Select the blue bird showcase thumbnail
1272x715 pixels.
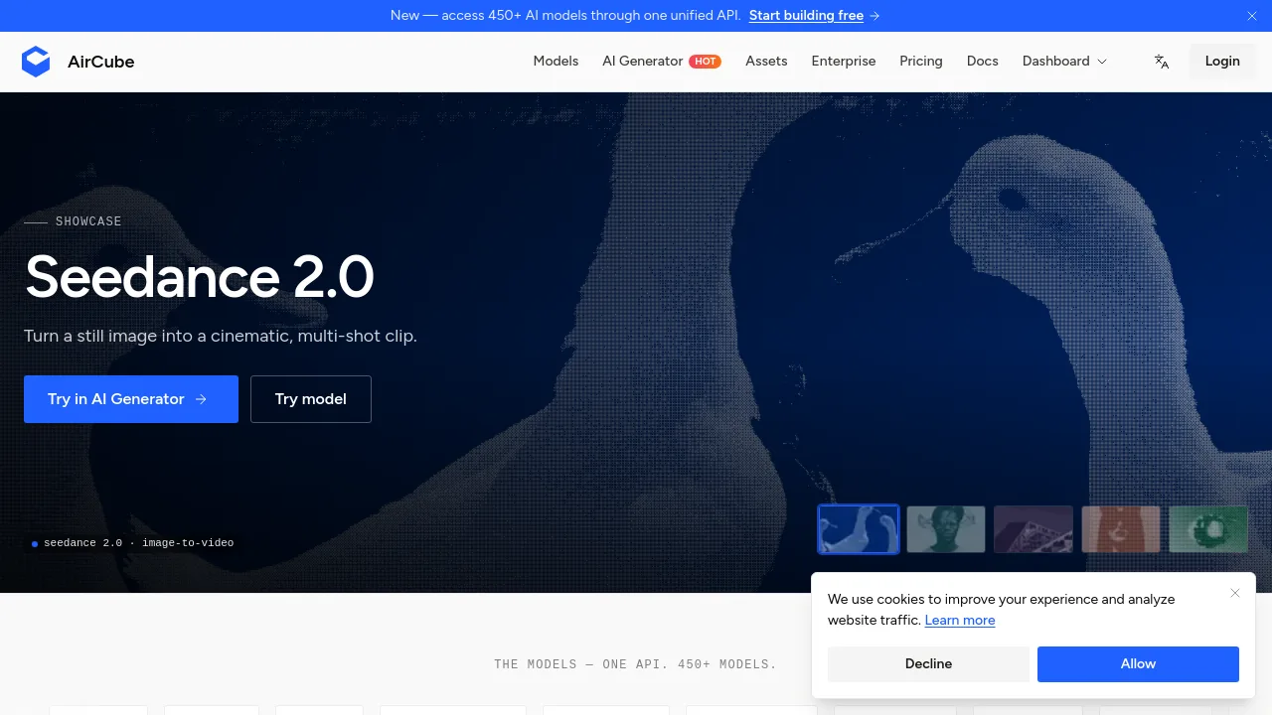coord(859,529)
